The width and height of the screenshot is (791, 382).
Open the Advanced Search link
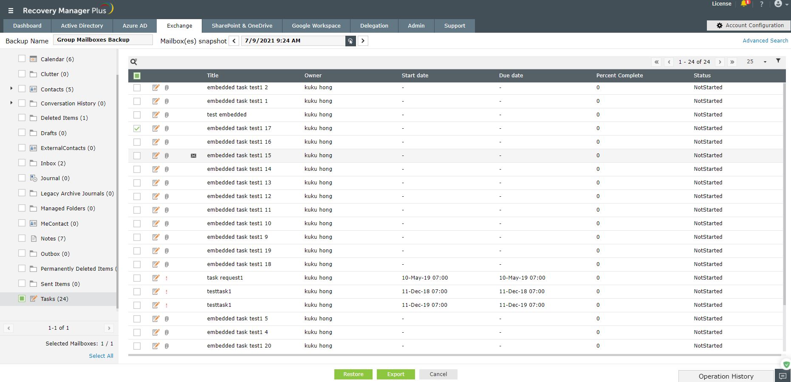[765, 41]
